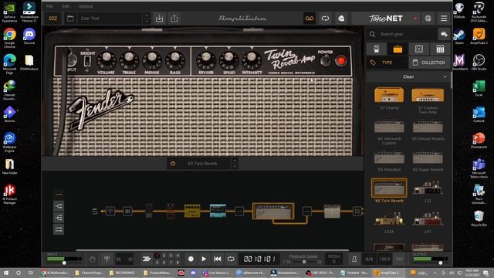This screenshot has width=494, height=278.
Task: Click the TAP tempo button
Action: [x=399, y=259]
